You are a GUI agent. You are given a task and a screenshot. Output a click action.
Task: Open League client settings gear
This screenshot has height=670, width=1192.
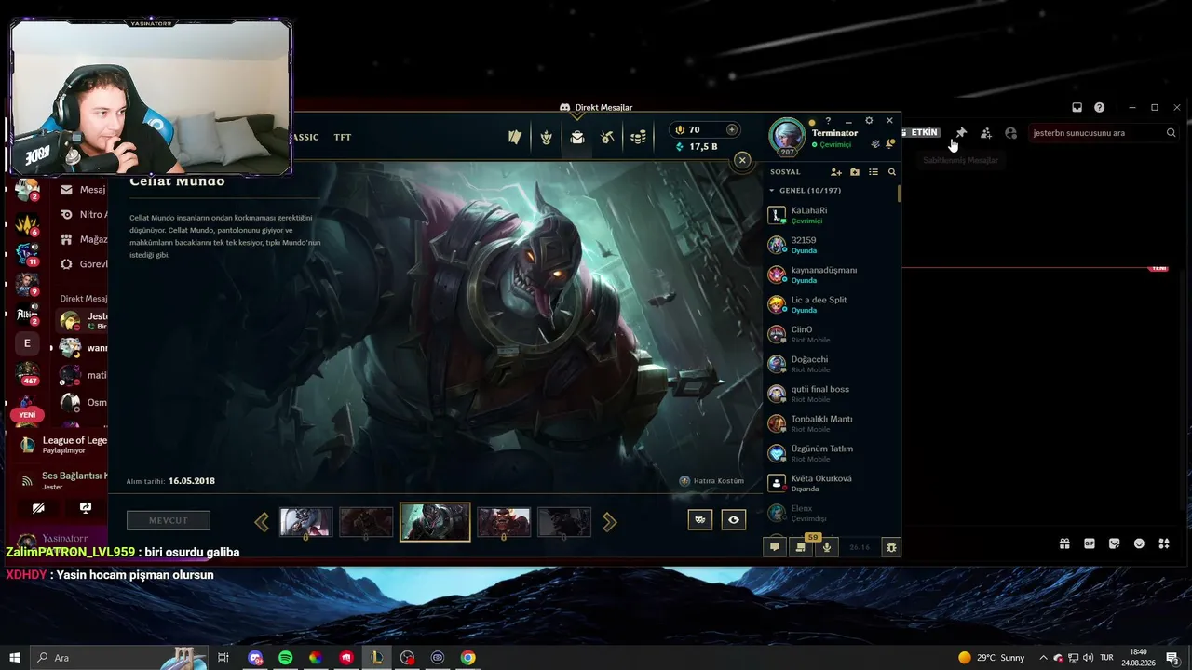(869, 121)
